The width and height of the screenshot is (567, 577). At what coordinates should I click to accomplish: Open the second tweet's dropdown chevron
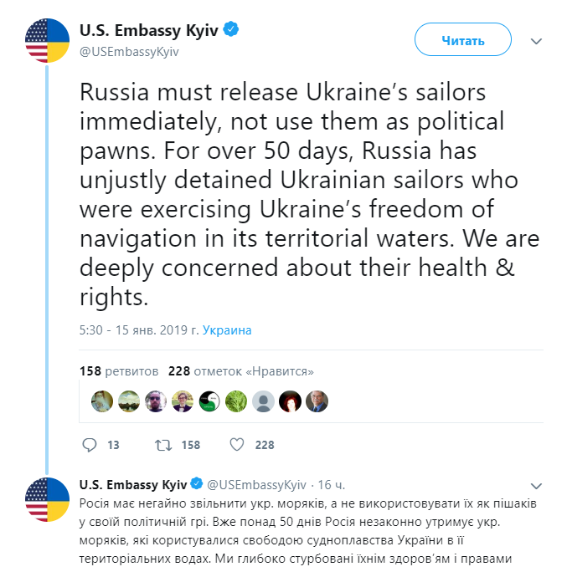(x=538, y=485)
